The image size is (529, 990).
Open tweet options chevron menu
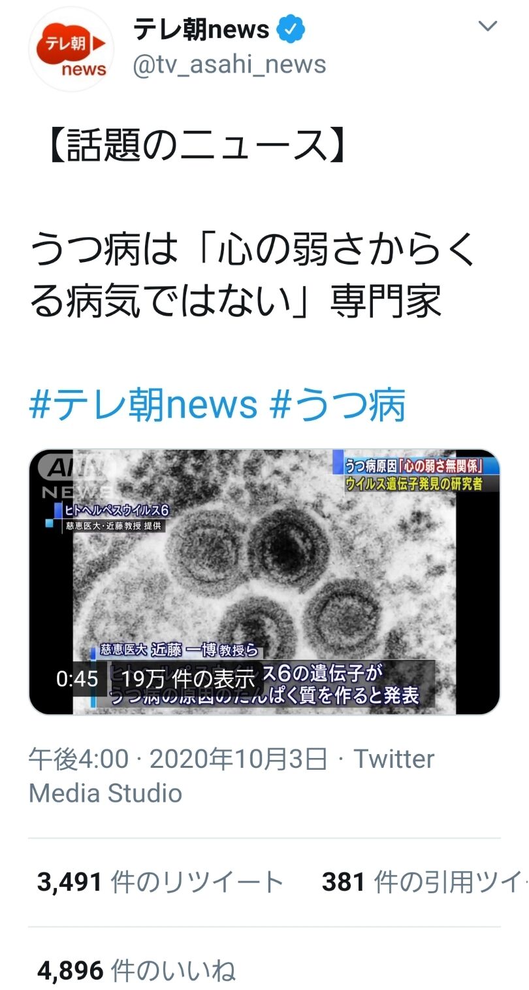click(488, 27)
